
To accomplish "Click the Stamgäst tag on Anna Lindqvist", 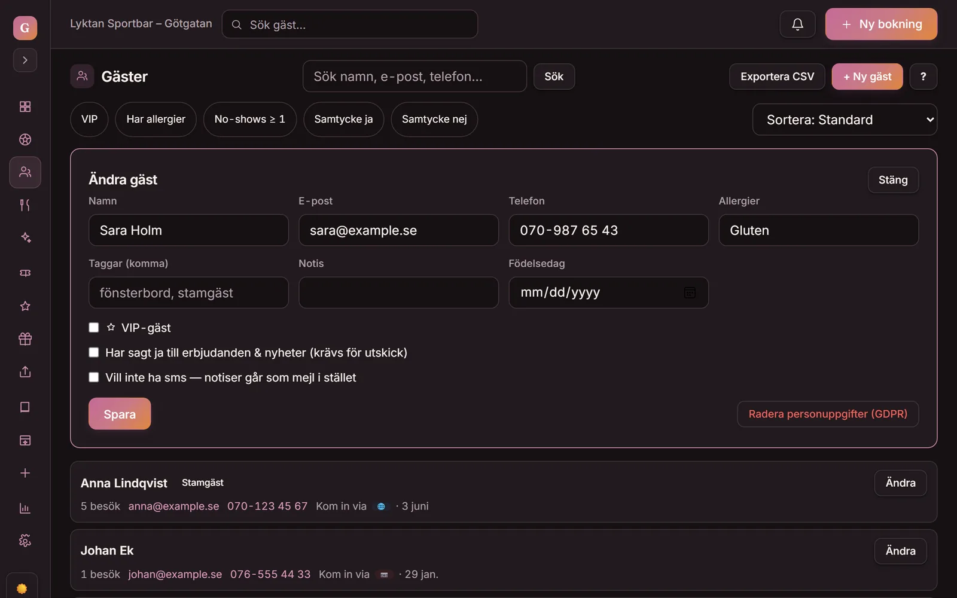I will tap(203, 483).
